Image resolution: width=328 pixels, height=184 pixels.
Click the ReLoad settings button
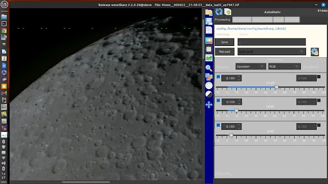tap(224, 52)
